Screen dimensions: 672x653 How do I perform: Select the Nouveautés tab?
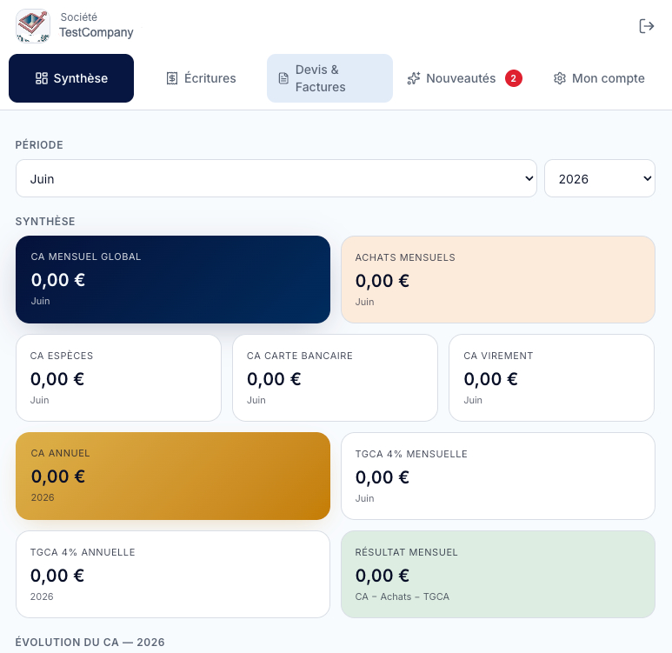click(x=464, y=78)
